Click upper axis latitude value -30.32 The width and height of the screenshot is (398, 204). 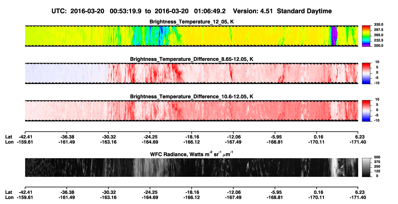108,137
